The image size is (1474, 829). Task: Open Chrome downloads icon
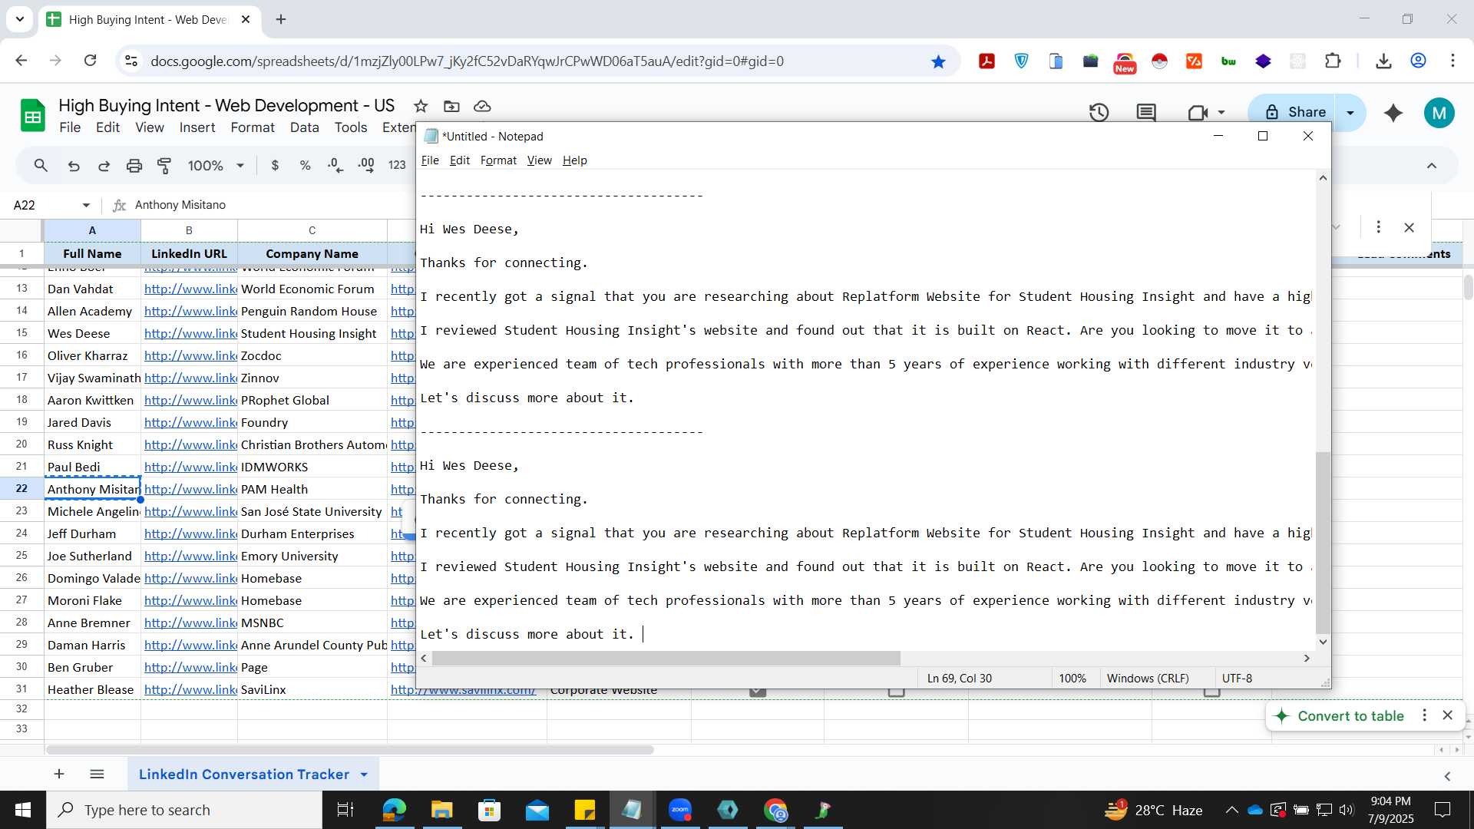1383,61
